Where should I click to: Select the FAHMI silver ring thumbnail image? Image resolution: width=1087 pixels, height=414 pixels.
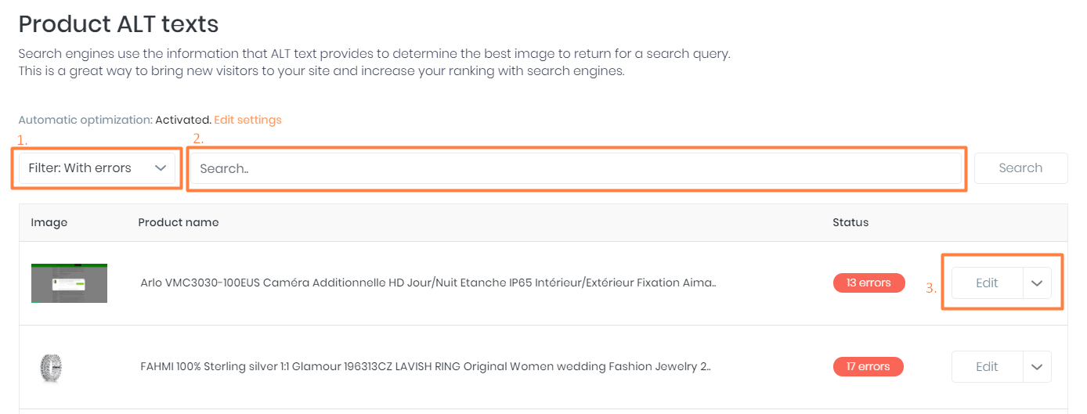click(x=49, y=366)
